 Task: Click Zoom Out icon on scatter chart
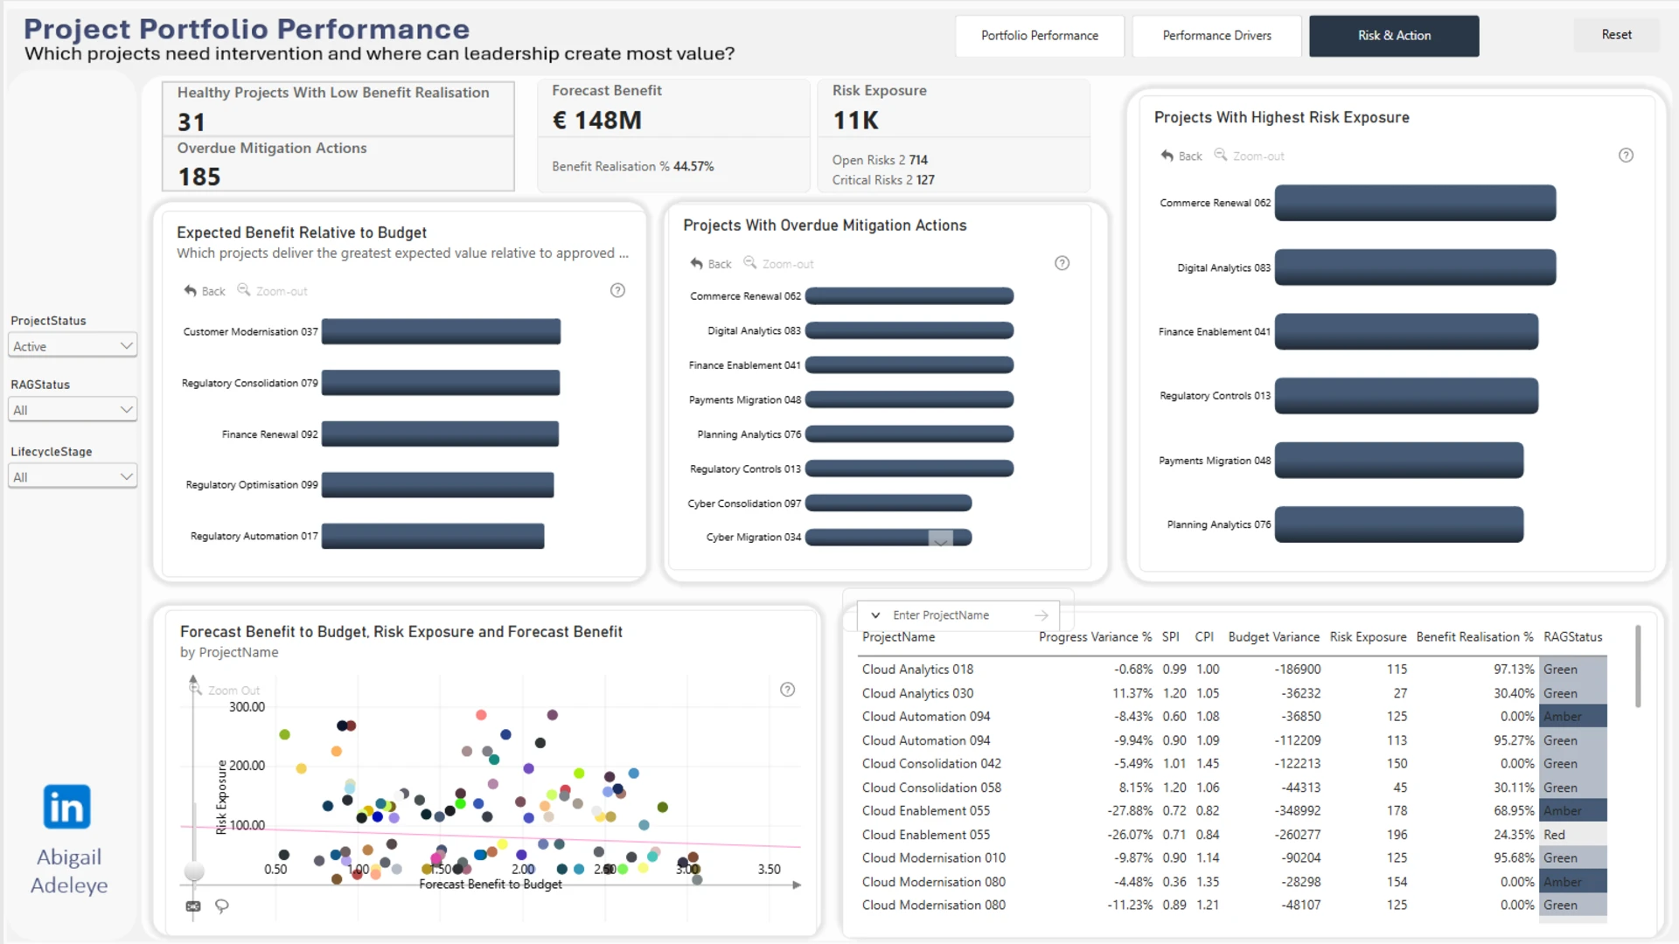195,689
